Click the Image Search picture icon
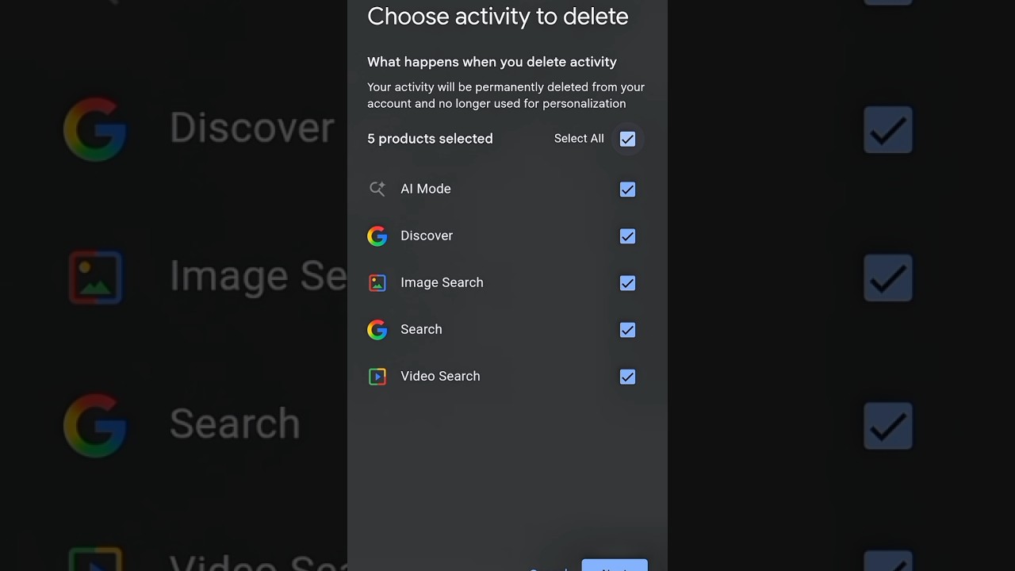 (x=377, y=282)
